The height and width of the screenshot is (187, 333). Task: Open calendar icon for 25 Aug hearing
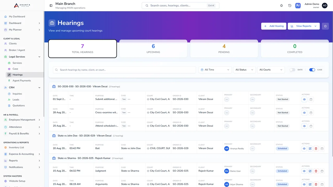click(311, 126)
